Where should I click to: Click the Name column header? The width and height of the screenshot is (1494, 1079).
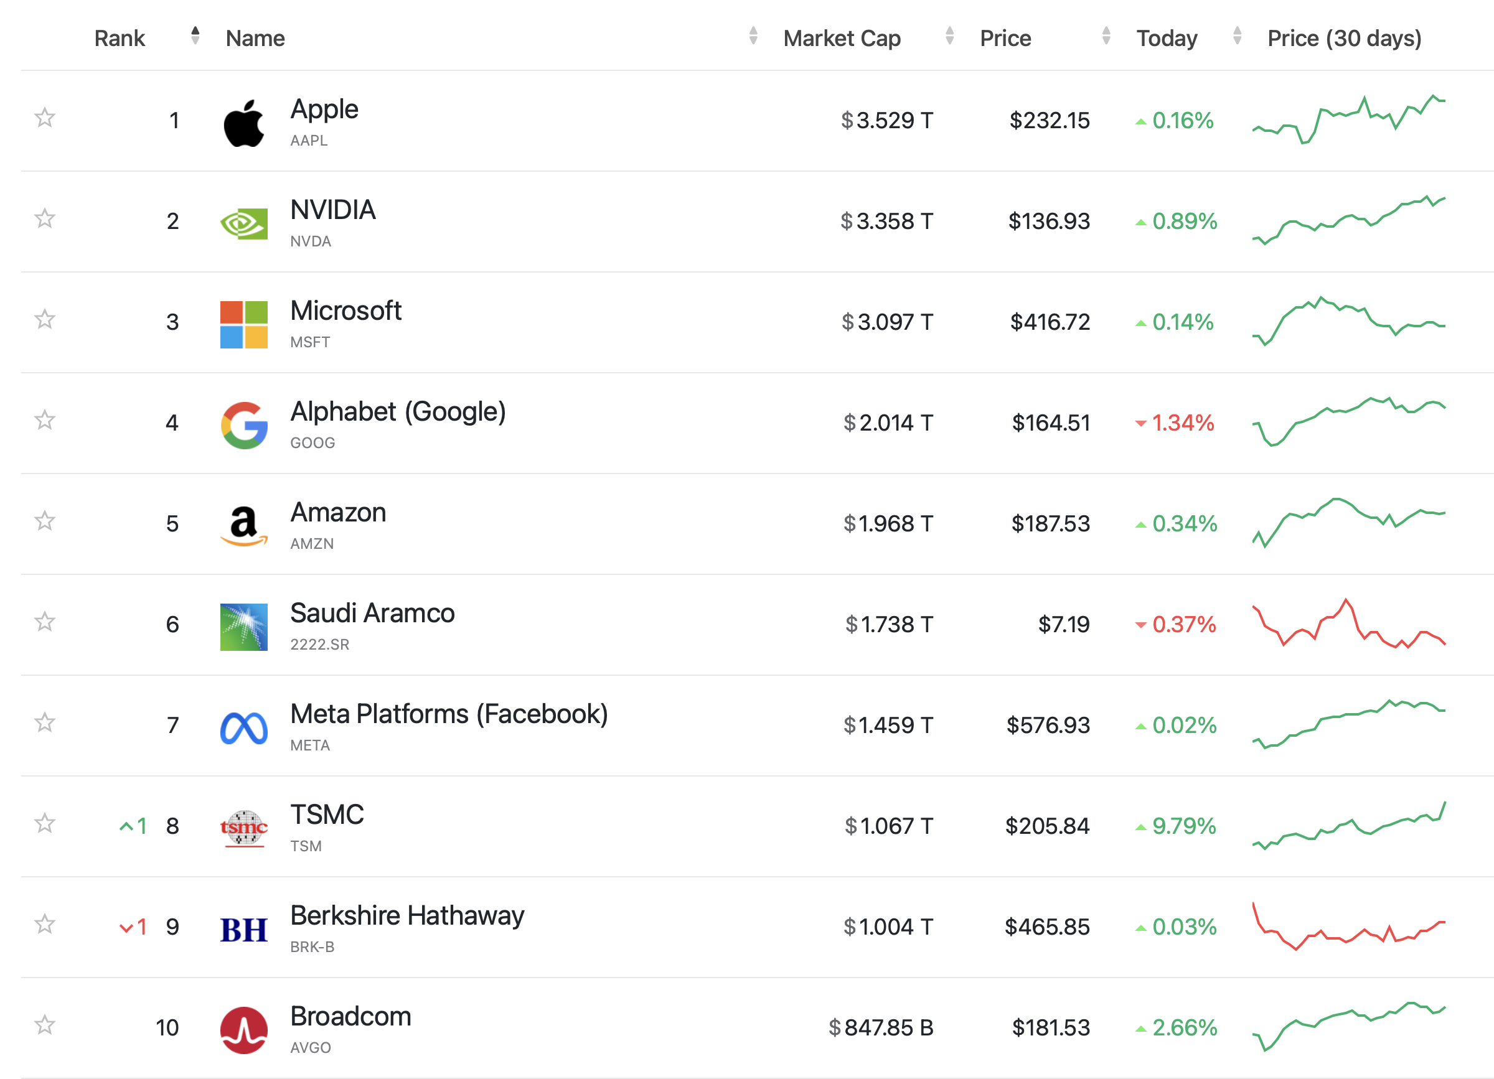pyautogui.click(x=256, y=38)
